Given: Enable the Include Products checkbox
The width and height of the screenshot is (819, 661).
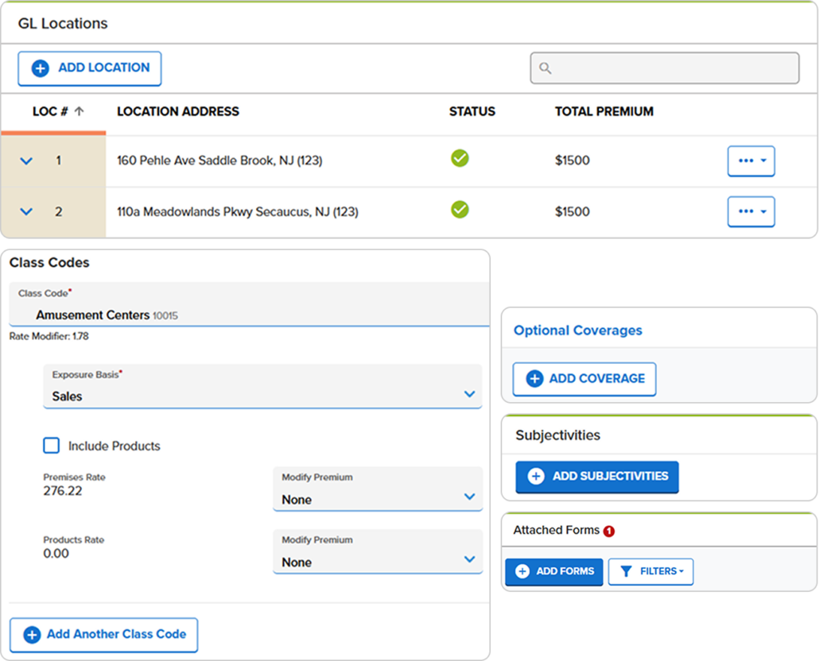Looking at the screenshot, I should [x=52, y=446].
